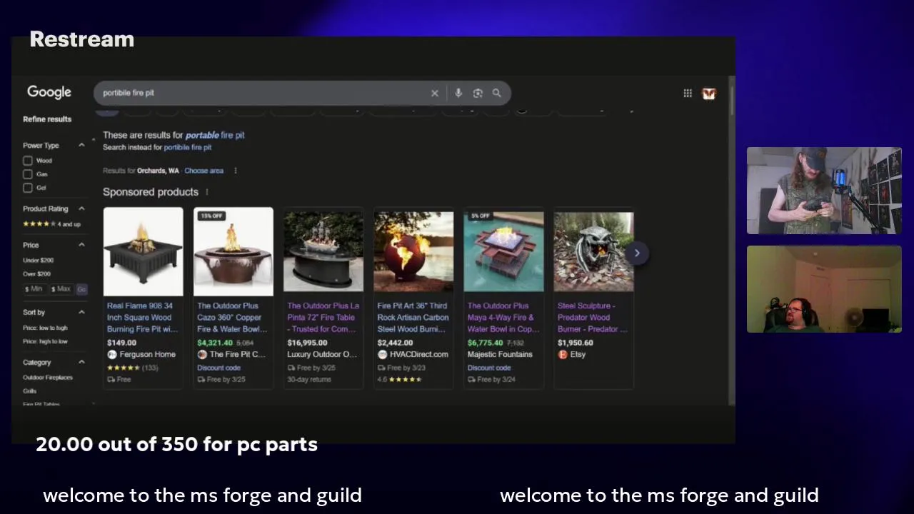Screen dimensions: 914x514
Task: Go to Google home via logo
Action: click(x=49, y=92)
